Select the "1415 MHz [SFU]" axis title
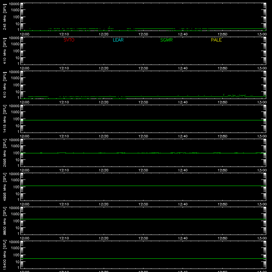This screenshot has width=272, height=272. point(4,119)
